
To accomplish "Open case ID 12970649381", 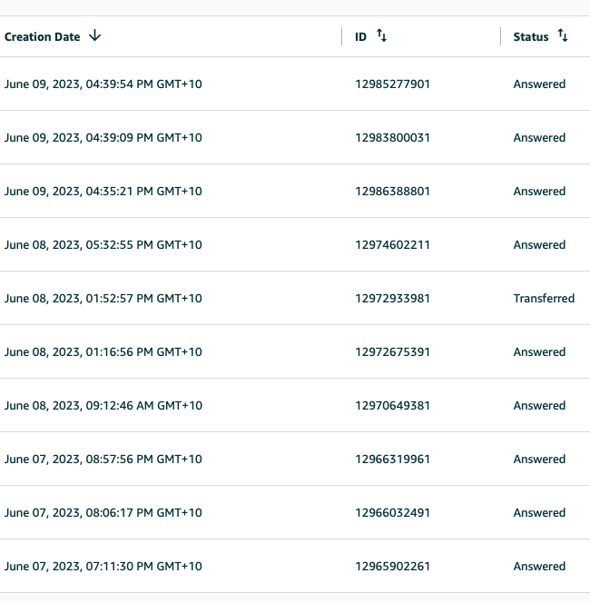I will [392, 405].
